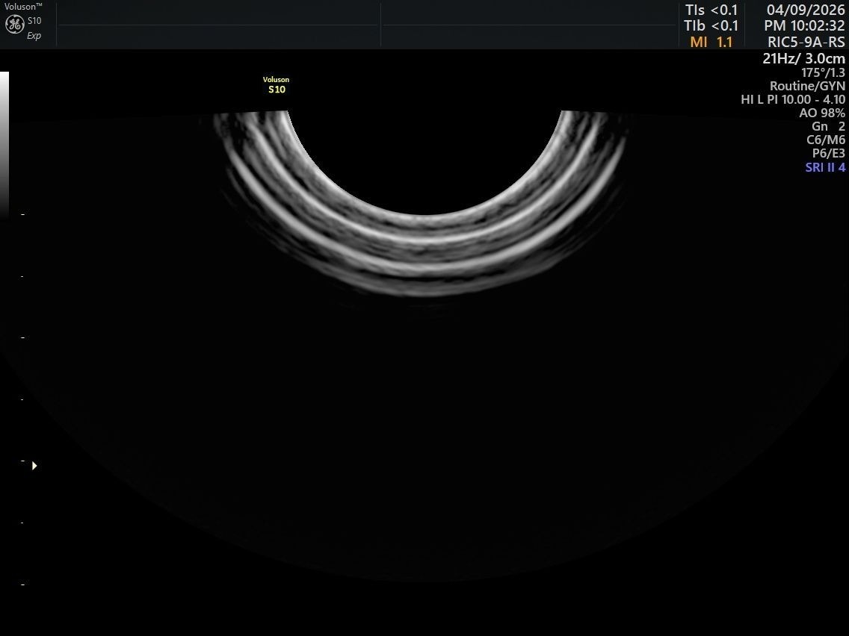Click the P6/E3 setting
849x636 pixels.
828,154
